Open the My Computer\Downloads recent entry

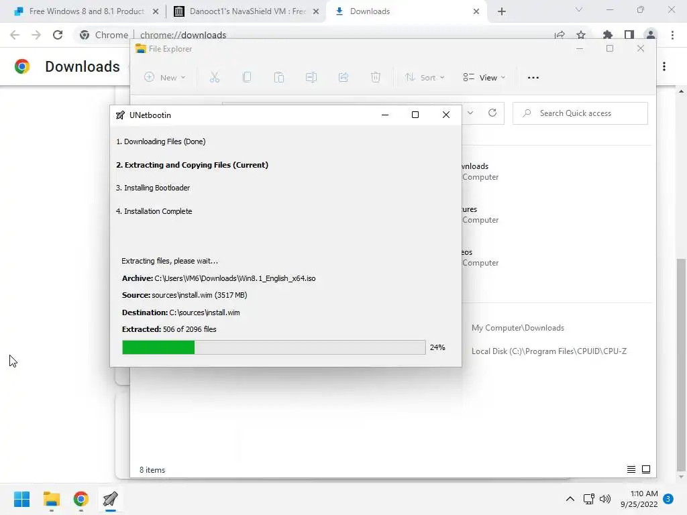[518, 327]
